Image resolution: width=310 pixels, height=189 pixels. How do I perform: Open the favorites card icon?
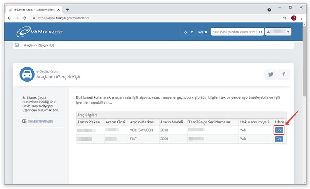(203, 32)
